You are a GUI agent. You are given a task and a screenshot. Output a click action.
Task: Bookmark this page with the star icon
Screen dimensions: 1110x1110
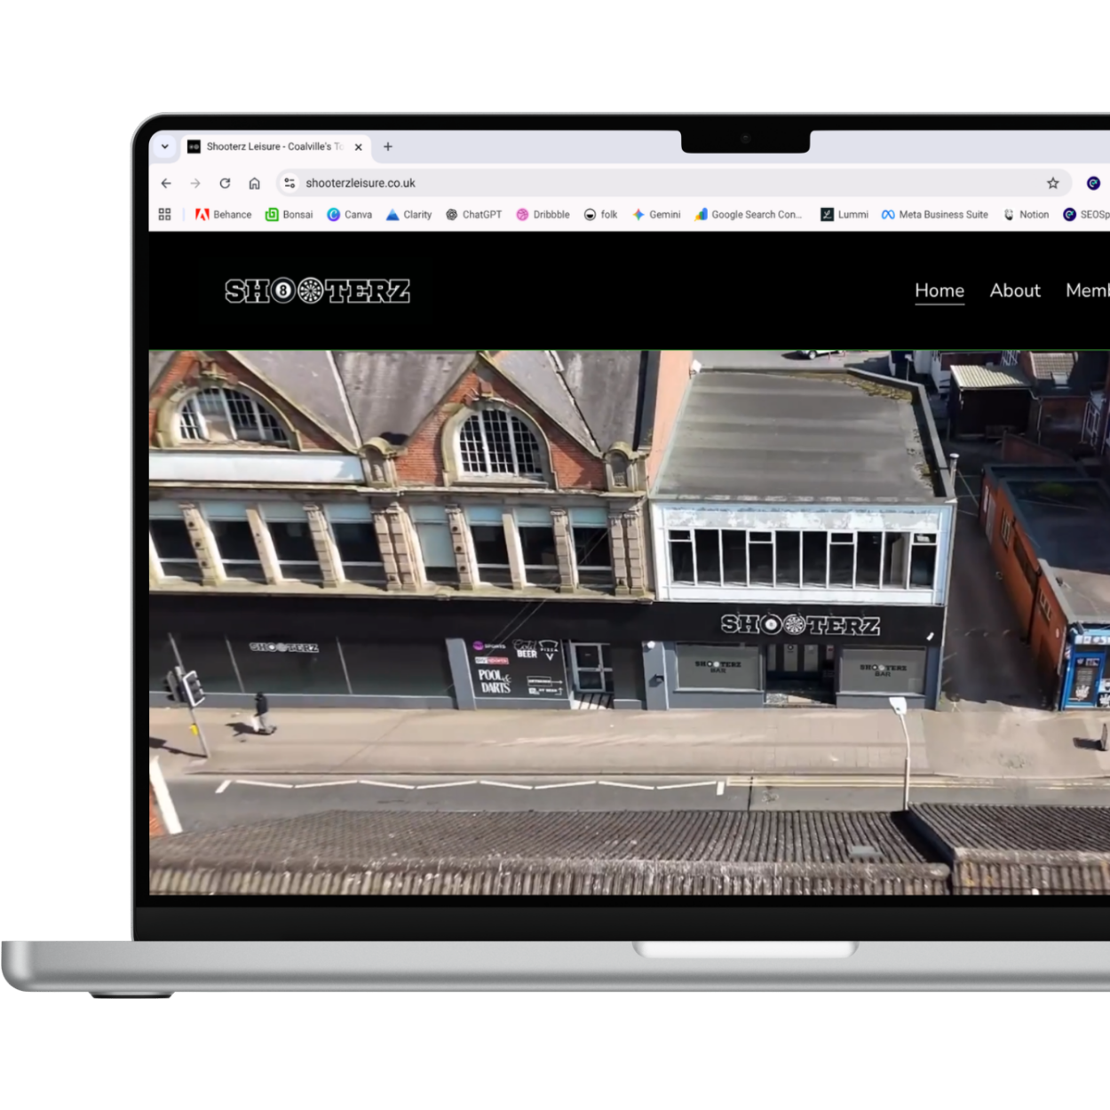click(x=1053, y=183)
